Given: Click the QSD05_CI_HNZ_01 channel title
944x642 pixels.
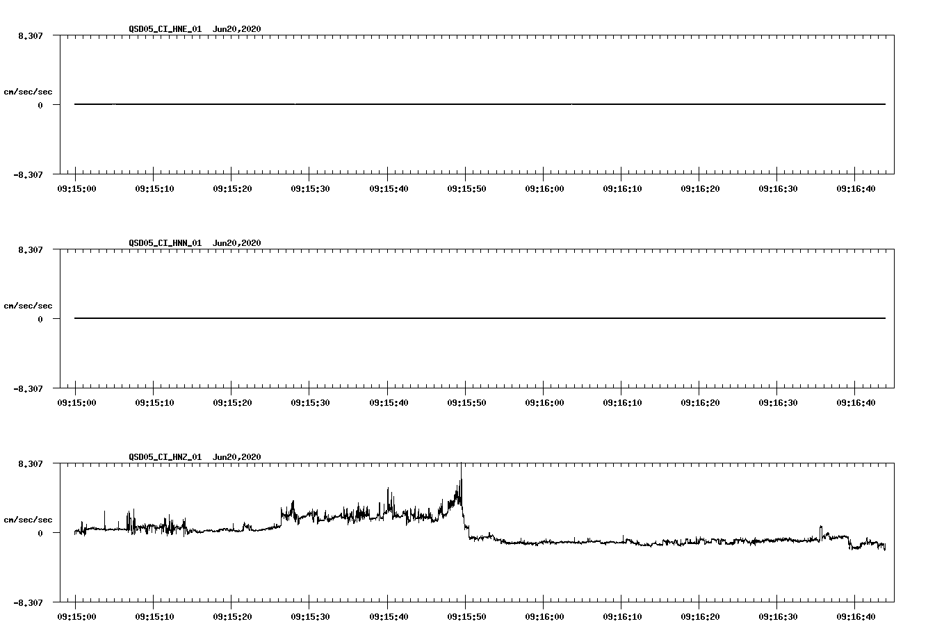Looking at the screenshot, I should (165, 457).
